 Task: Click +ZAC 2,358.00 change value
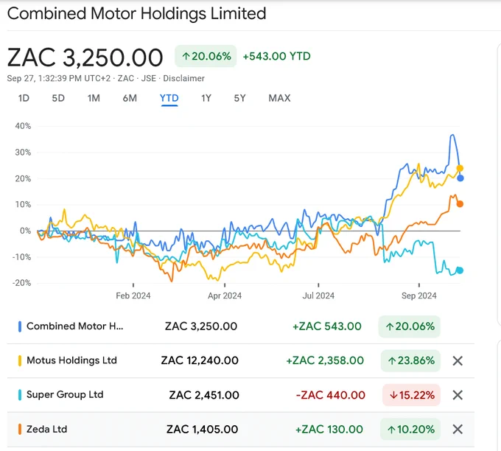click(325, 360)
